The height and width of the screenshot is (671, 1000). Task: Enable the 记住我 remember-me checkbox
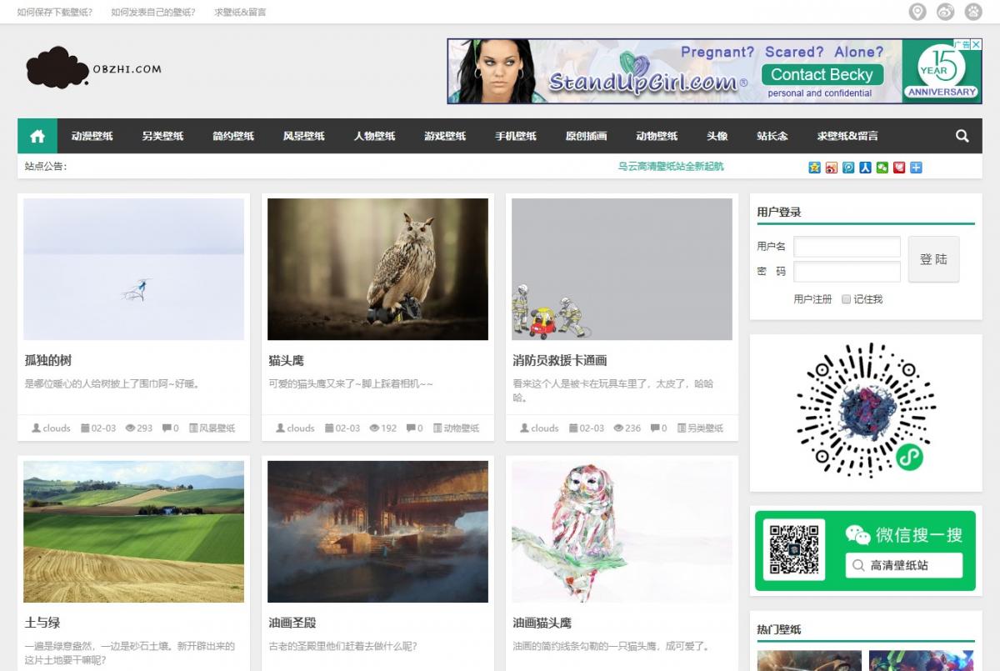click(846, 299)
